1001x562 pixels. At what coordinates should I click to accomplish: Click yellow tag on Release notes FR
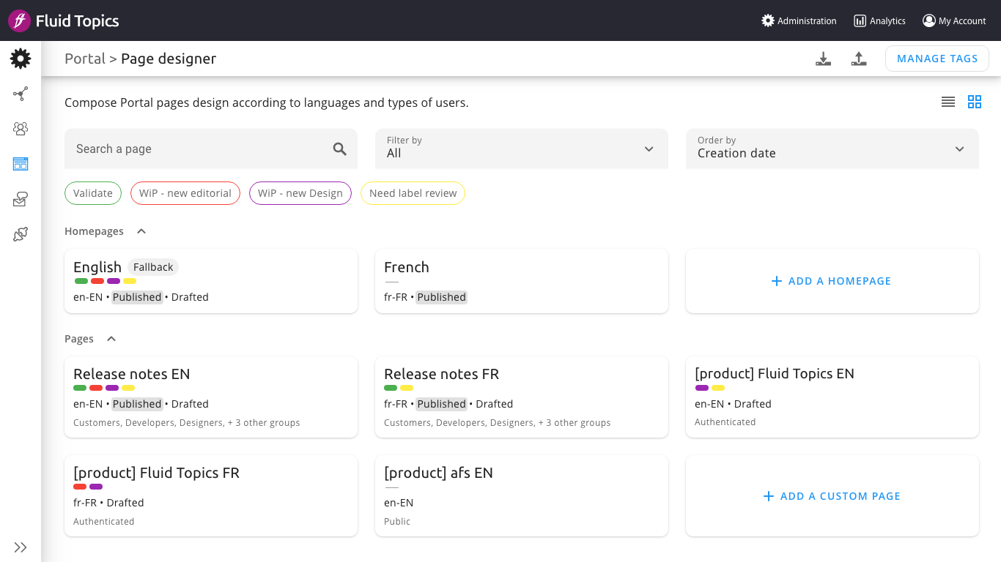coord(407,388)
